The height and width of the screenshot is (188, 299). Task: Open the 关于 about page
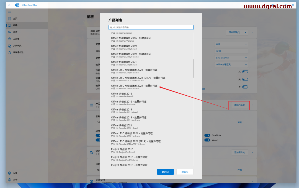27,180
